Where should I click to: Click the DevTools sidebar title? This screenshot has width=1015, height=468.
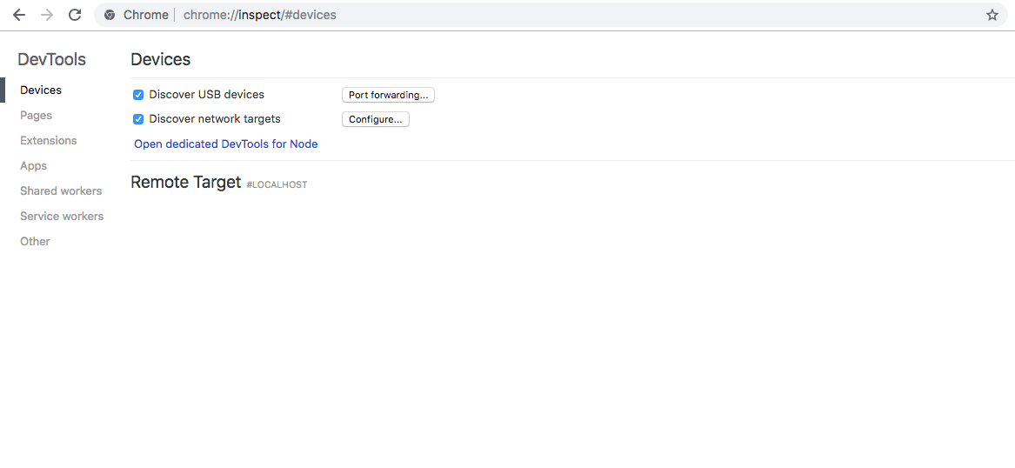[52, 59]
